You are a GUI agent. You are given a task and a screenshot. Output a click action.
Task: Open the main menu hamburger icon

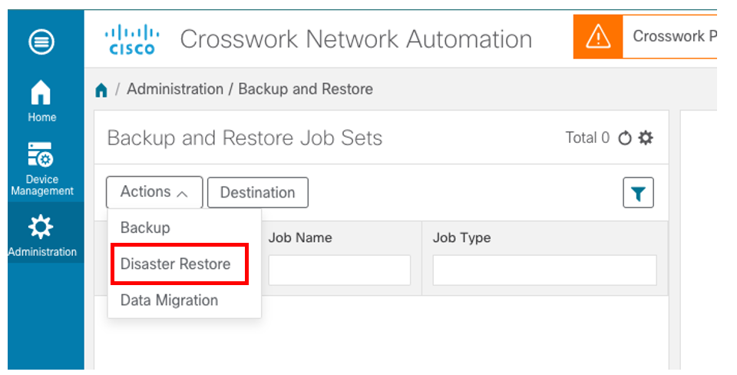41,41
